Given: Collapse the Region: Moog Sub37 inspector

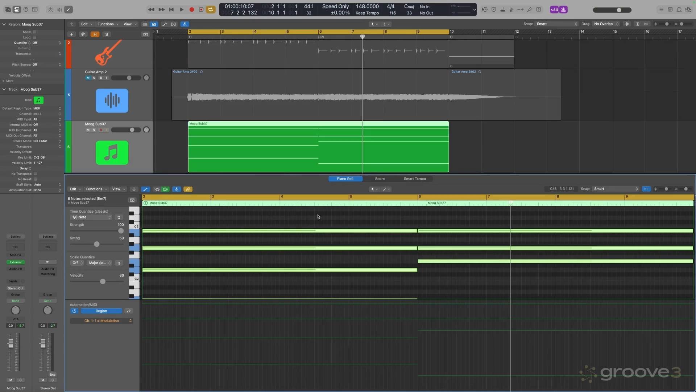Looking at the screenshot, I should 4,24.
